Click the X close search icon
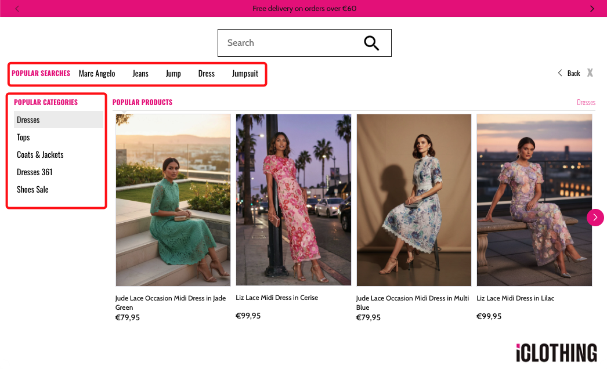 (590, 73)
